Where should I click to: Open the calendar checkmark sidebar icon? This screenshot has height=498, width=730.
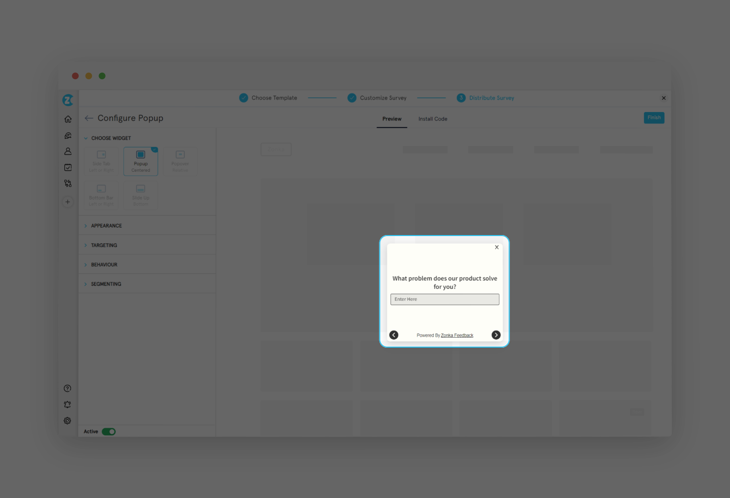[x=68, y=167]
